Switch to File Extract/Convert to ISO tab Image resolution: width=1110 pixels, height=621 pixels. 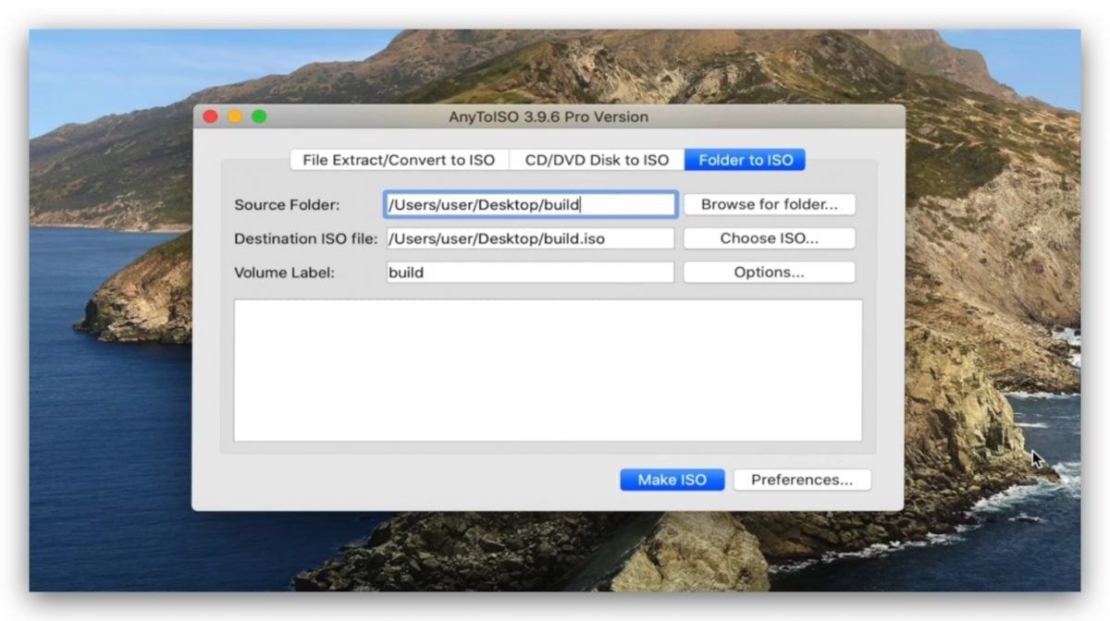click(x=399, y=160)
